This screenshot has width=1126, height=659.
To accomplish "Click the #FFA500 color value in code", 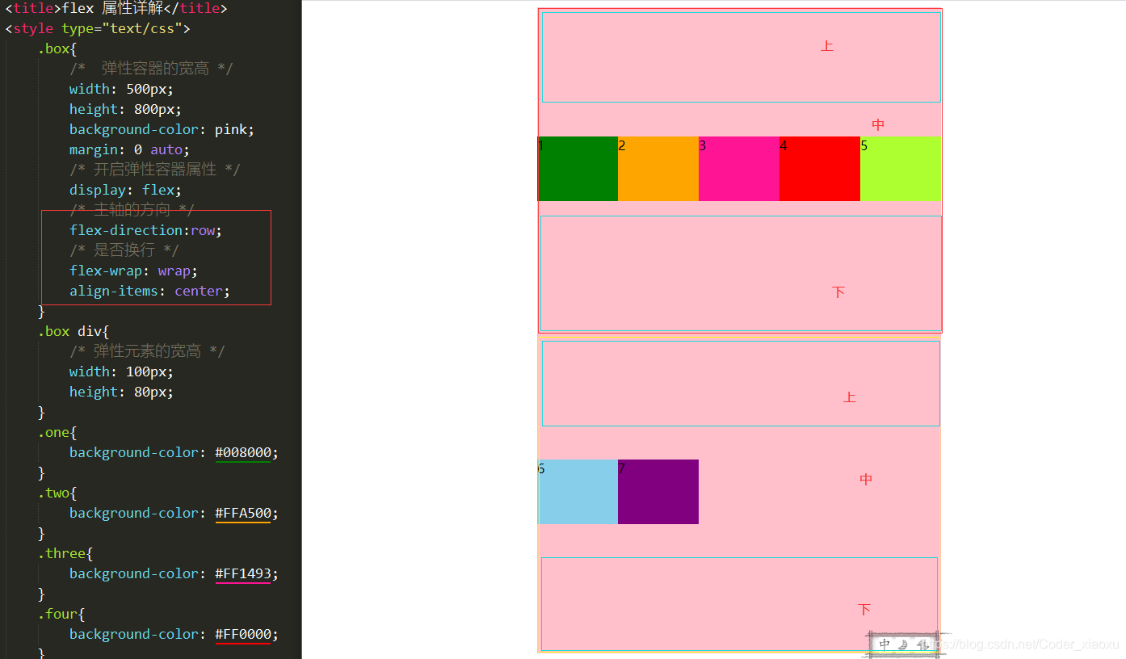I will tap(243, 514).
